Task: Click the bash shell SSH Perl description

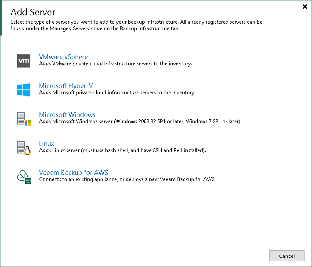Action: click(122, 150)
